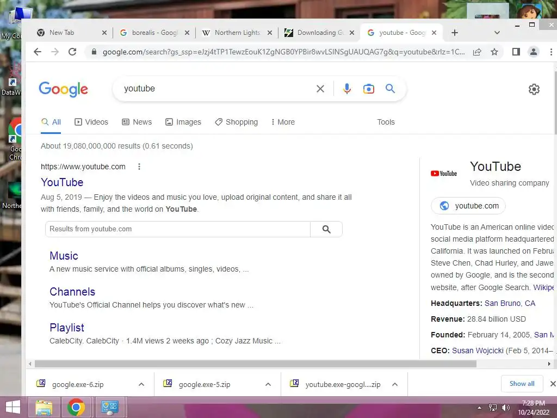Search within youtube.com results button
This screenshot has width=557, height=418.
pyautogui.click(x=326, y=229)
